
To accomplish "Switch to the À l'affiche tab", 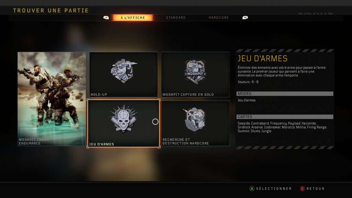I will pyautogui.click(x=133, y=18).
